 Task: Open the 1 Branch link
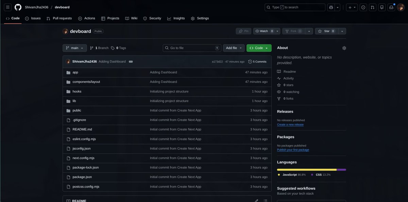[x=99, y=48]
